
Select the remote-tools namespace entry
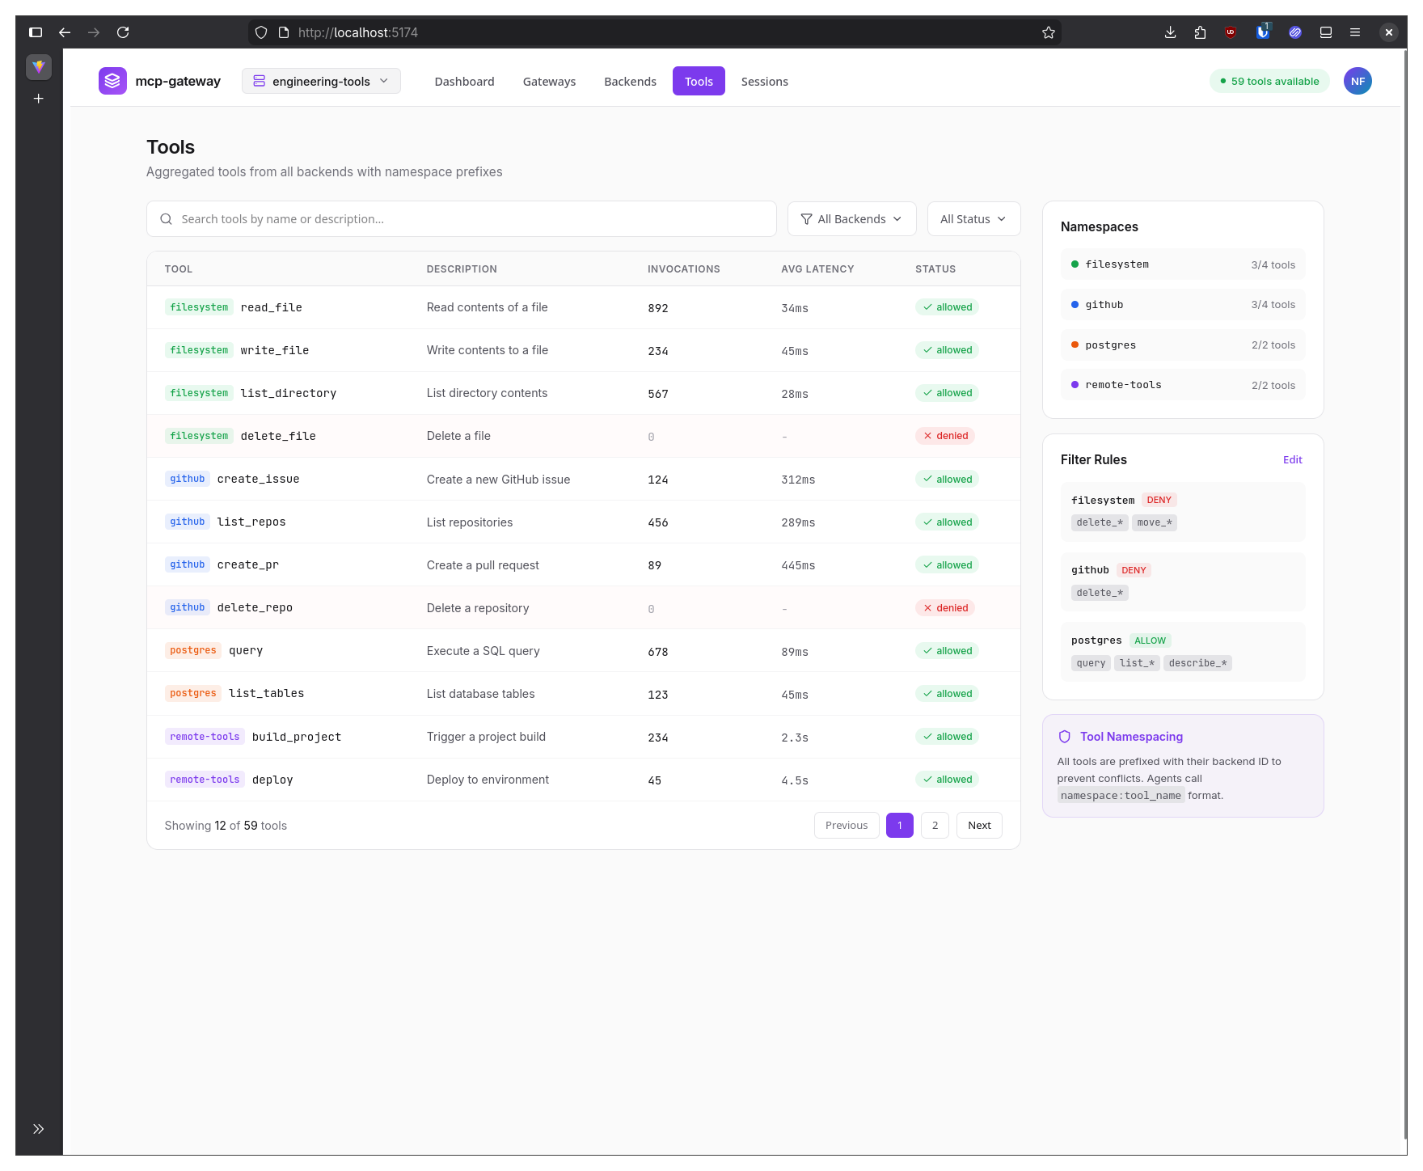[x=1183, y=385]
